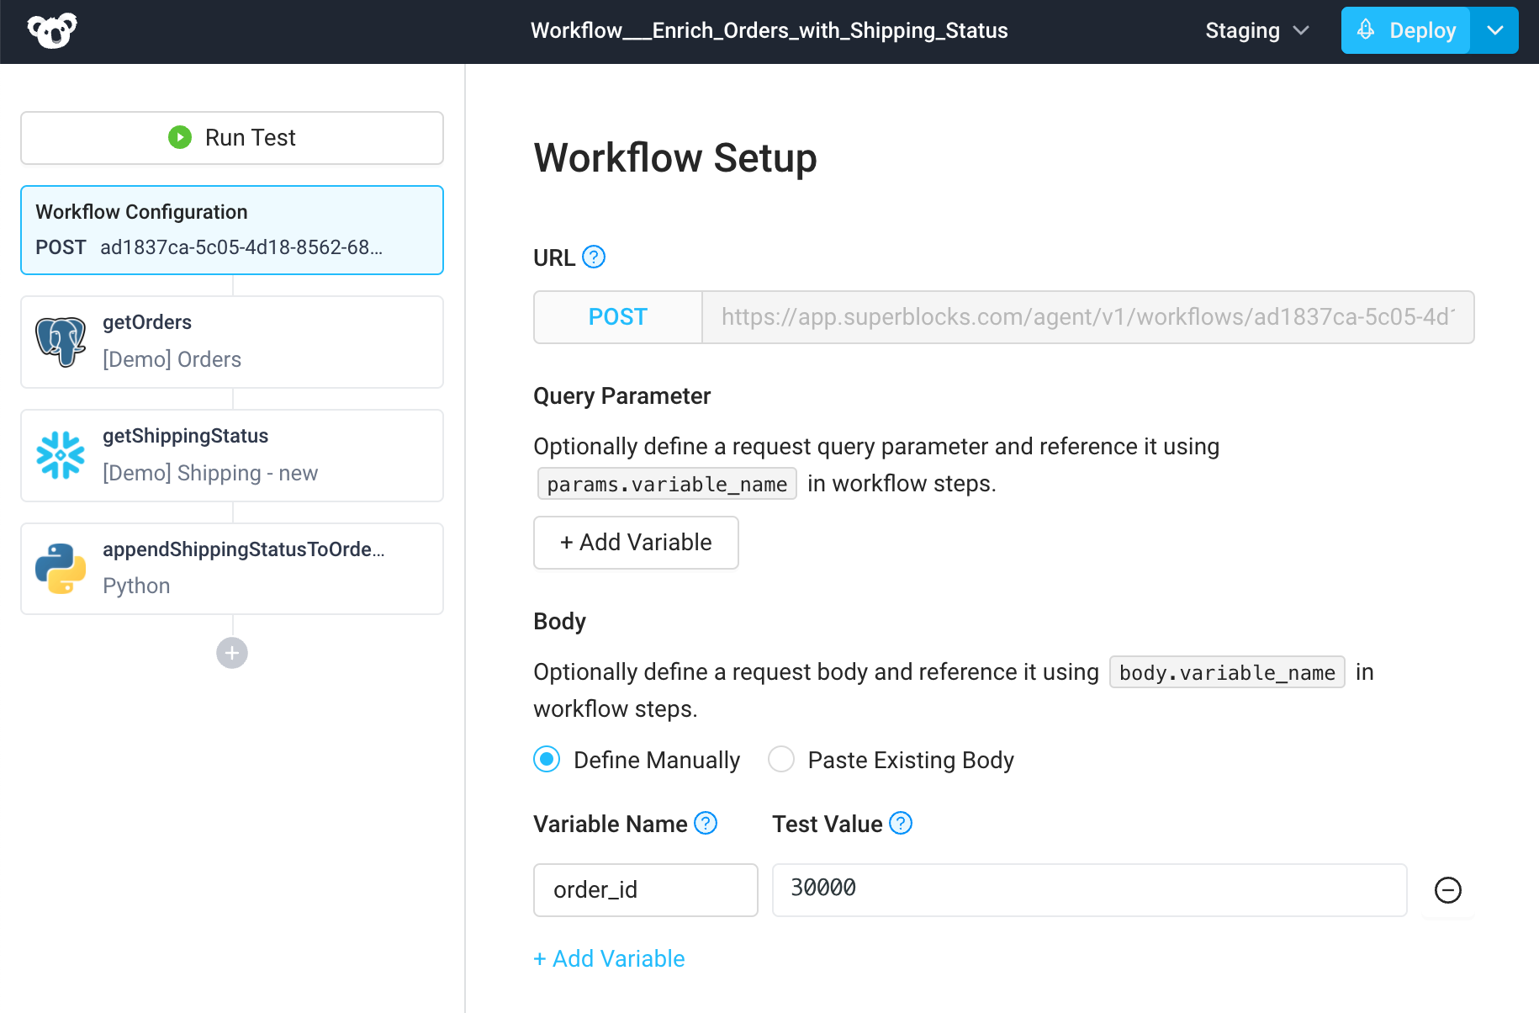Click the Snowflake icon on getShippingStatus step
This screenshot has height=1013, width=1539.
point(61,454)
